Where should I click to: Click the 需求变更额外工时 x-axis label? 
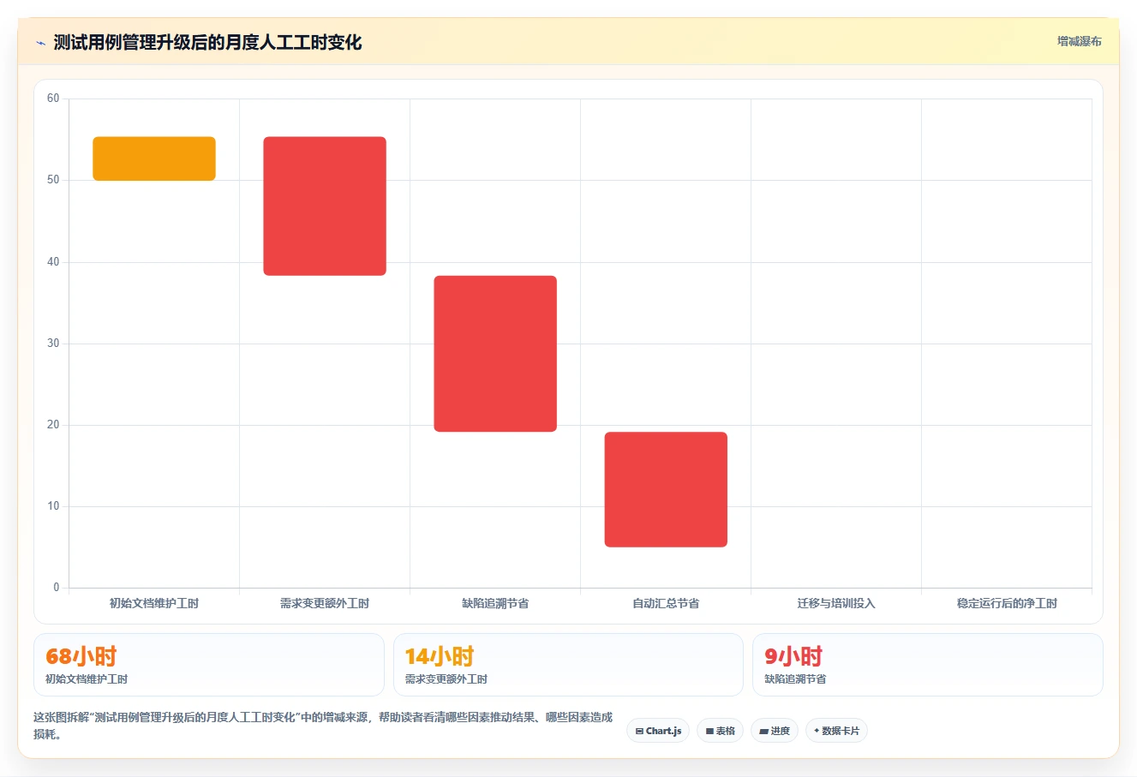pos(325,603)
